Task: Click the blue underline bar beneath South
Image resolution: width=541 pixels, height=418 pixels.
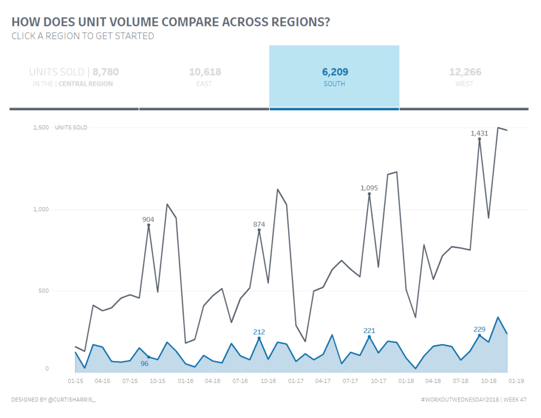Action: [334, 109]
